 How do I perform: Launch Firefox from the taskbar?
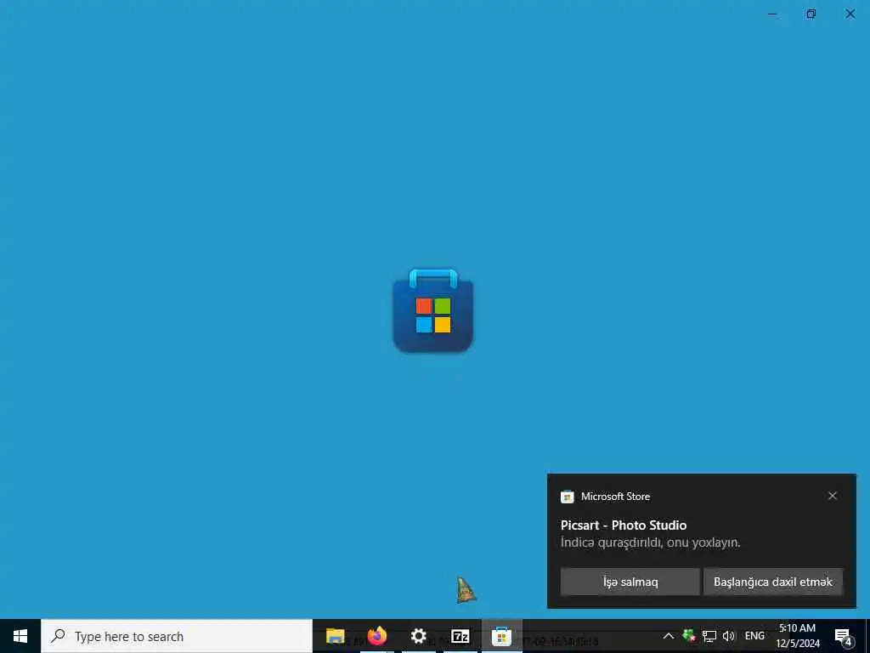pos(377,636)
